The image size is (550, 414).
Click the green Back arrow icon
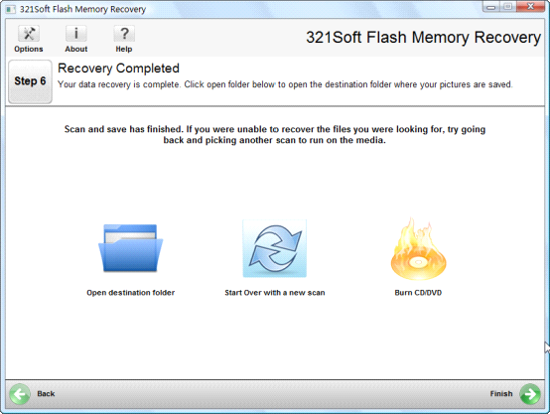click(x=20, y=394)
